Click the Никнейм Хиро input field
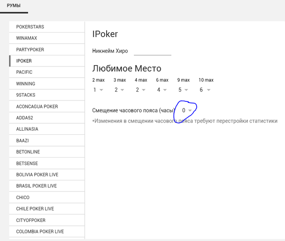 (153, 51)
